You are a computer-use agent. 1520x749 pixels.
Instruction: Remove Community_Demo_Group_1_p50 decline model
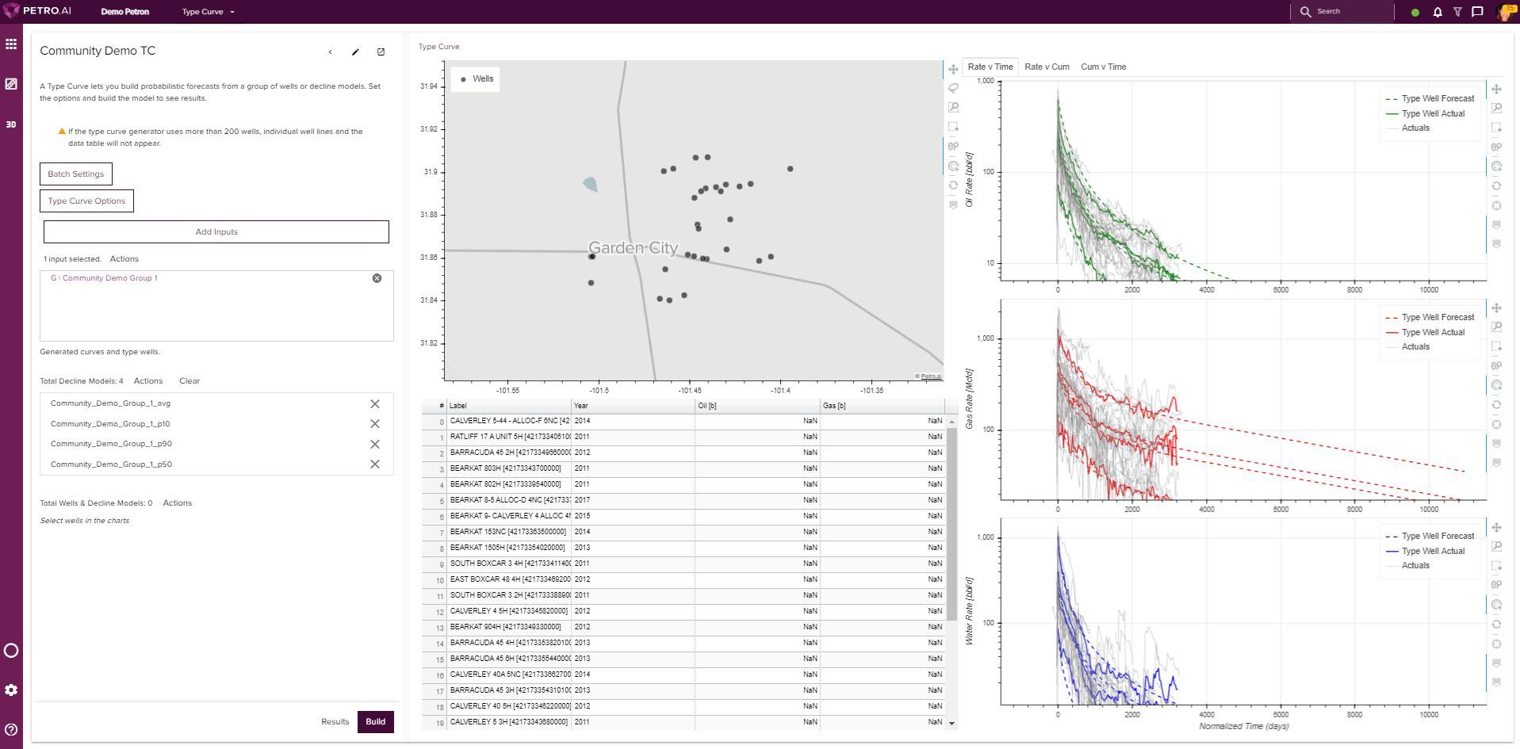click(x=375, y=464)
